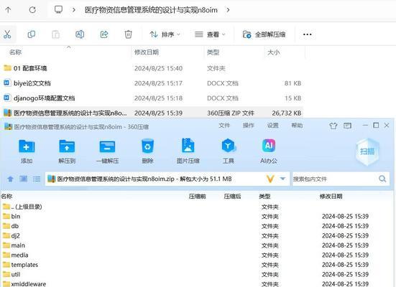
Task: Open the 图片压缩 image compression tool
Action: coord(188,146)
